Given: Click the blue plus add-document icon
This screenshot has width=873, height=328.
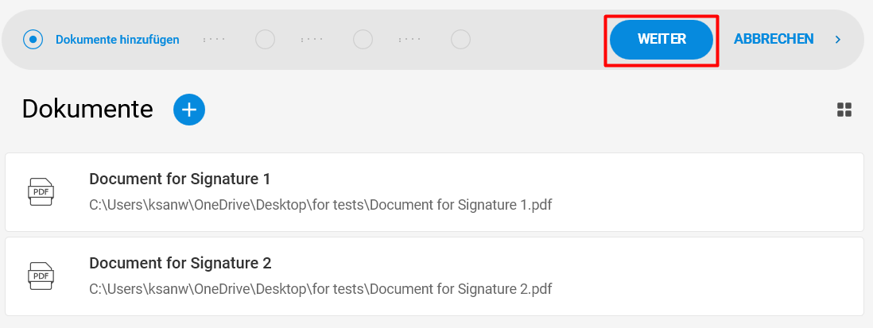Looking at the screenshot, I should [189, 110].
